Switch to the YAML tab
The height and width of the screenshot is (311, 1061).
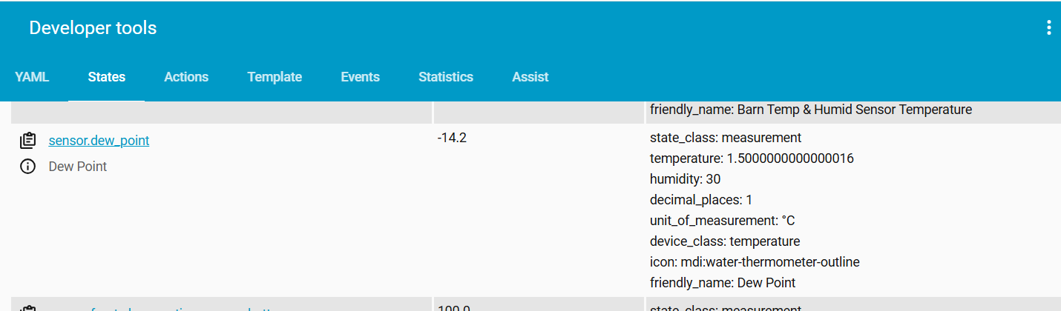(x=32, y=77)
